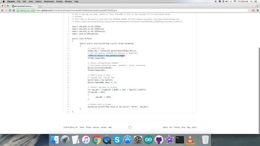The image size is (260, 146).
Task: Reload the GitHub page
Action: pos(10,11)
